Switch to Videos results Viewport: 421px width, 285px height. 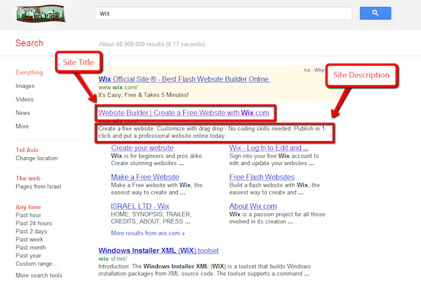point(24,100)
